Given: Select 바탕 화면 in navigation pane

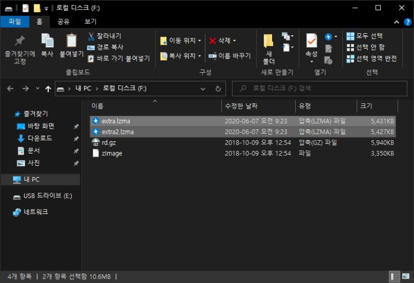Looking at the screenshot, I should pyautogui.click(x=41, y=126).
